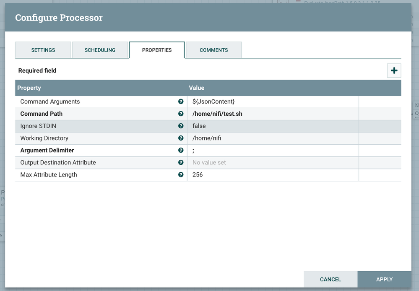Viewport: 419px width, 291px height.
Task: Select the Properties tab
Action: (157, 50)
